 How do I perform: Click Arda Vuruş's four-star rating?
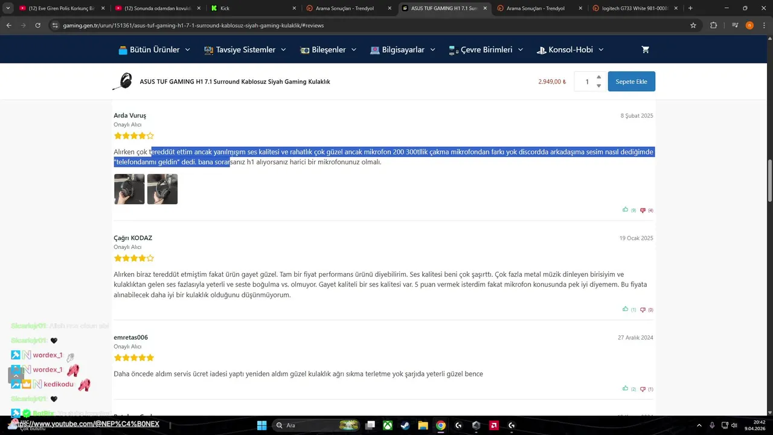tap(134, 136)
